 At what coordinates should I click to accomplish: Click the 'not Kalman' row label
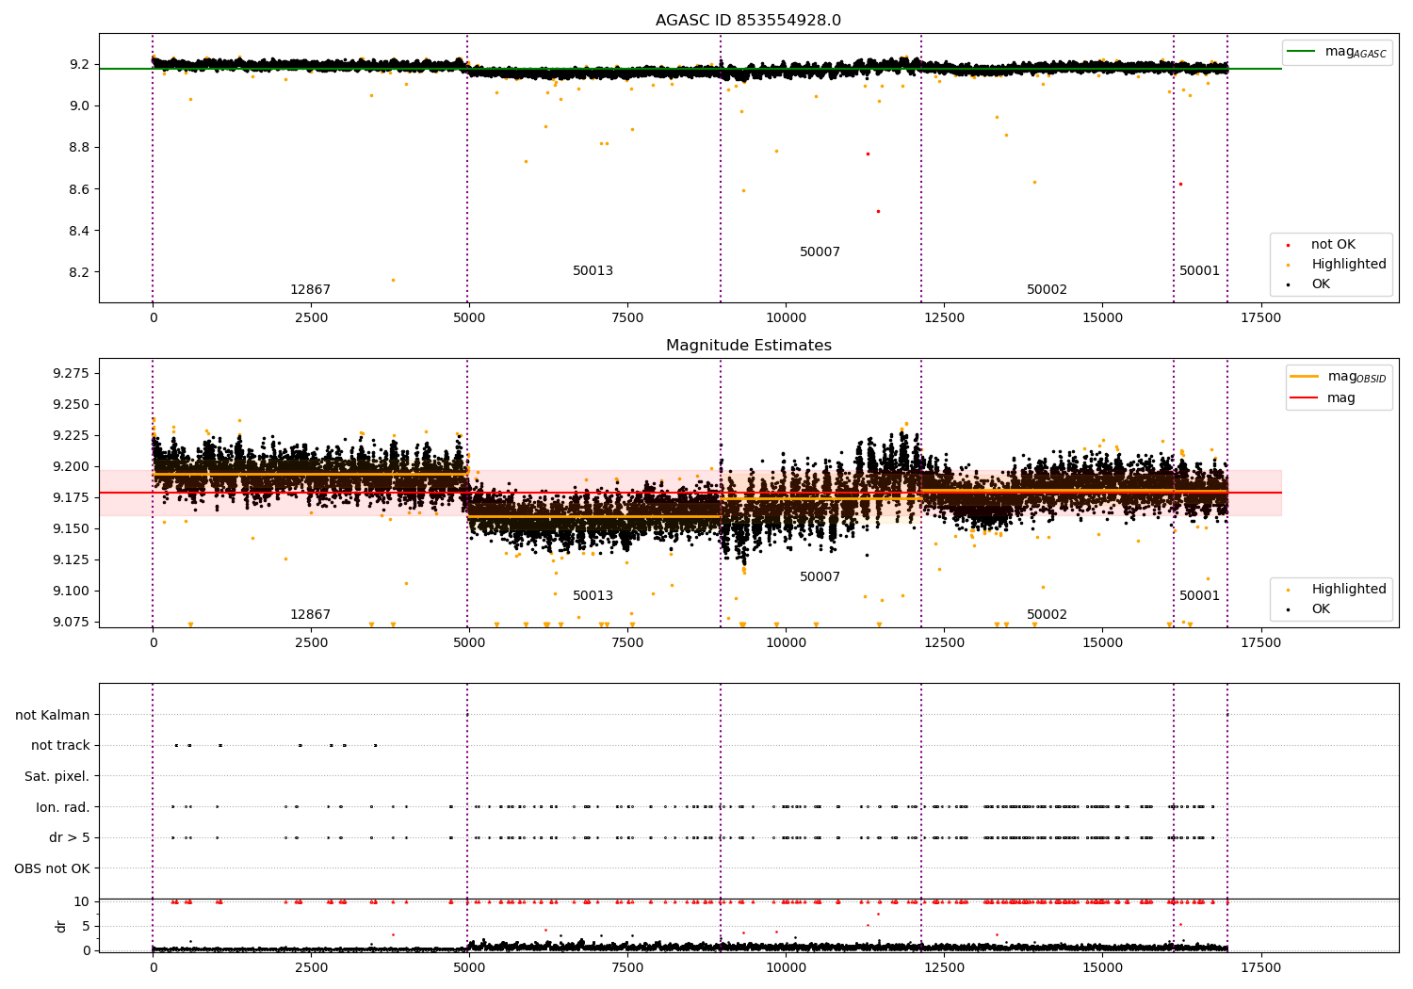53,716
